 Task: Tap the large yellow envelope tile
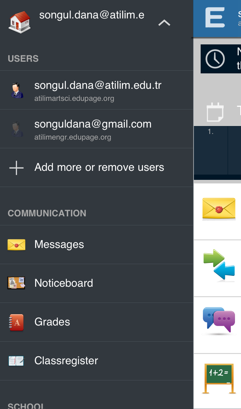pyautogui.click(x=219, y=209)
